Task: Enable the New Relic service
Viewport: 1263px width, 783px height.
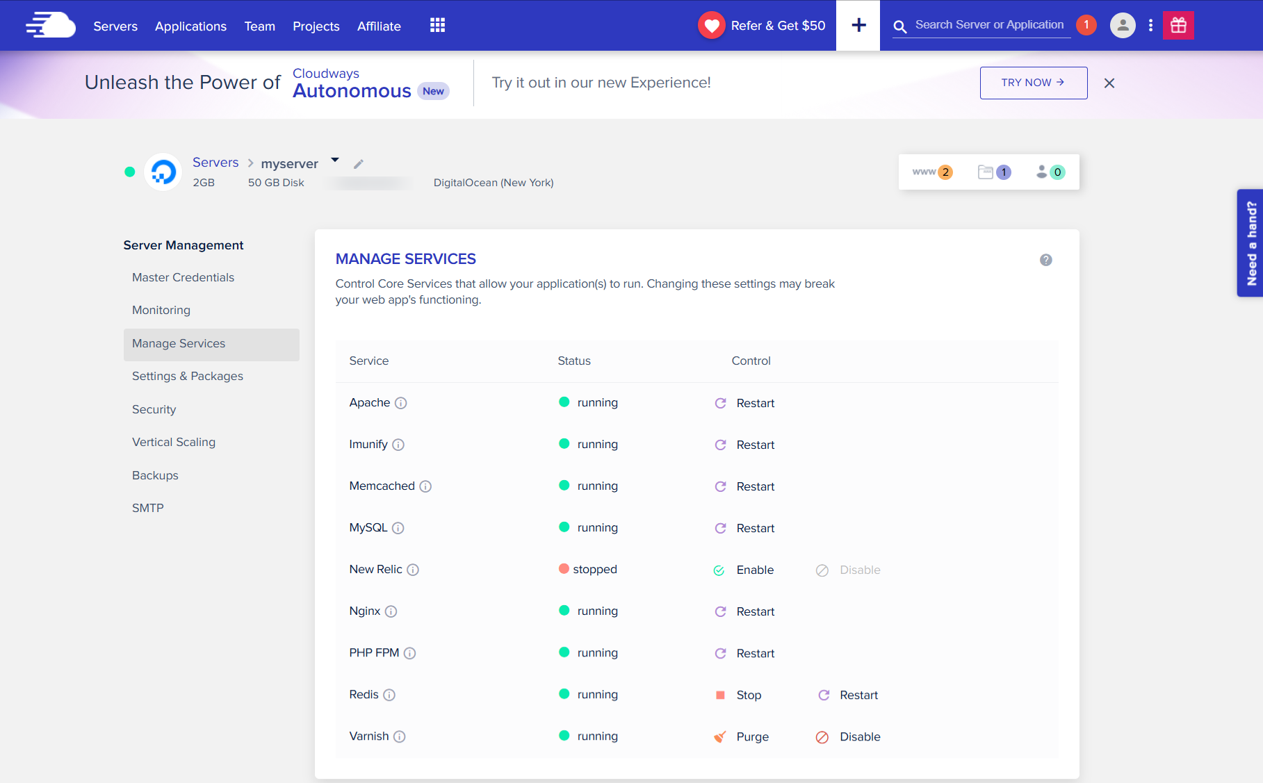Action: 744,570
